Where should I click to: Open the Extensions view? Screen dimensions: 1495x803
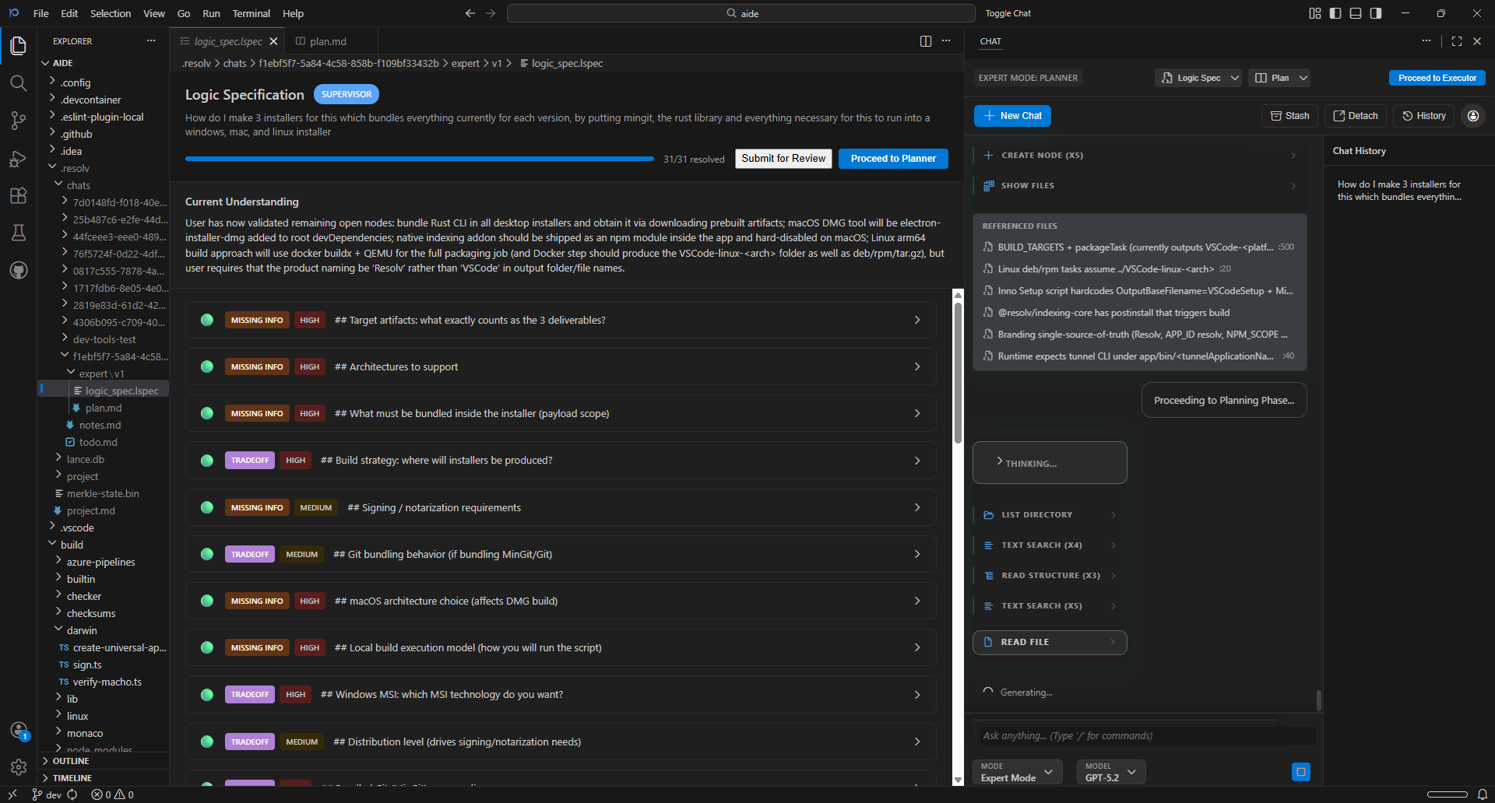[18, 195]
